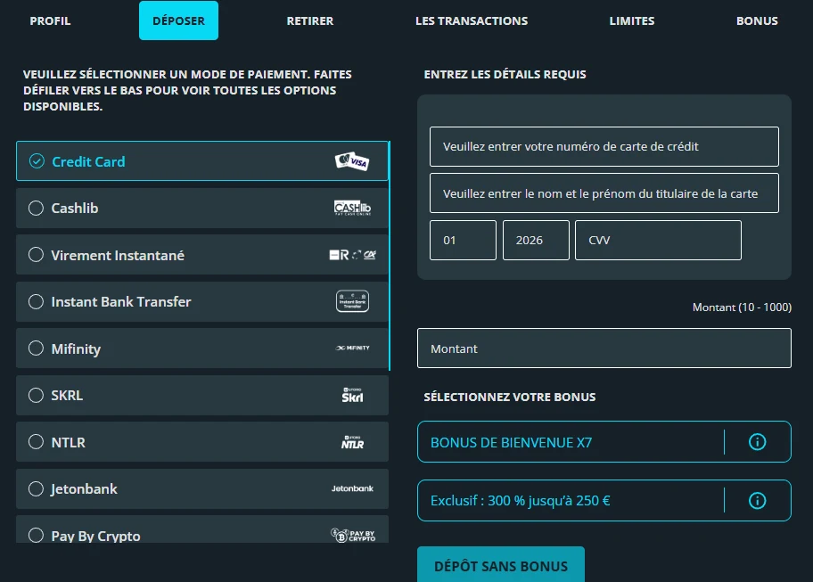Image resolution: width=813 pixels, height=582 pixels.
Task: Click the Jetonbank logo icon
Action: 353,488
